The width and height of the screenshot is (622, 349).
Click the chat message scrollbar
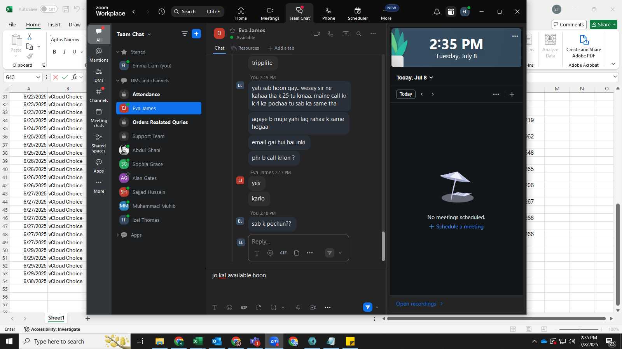383,246
